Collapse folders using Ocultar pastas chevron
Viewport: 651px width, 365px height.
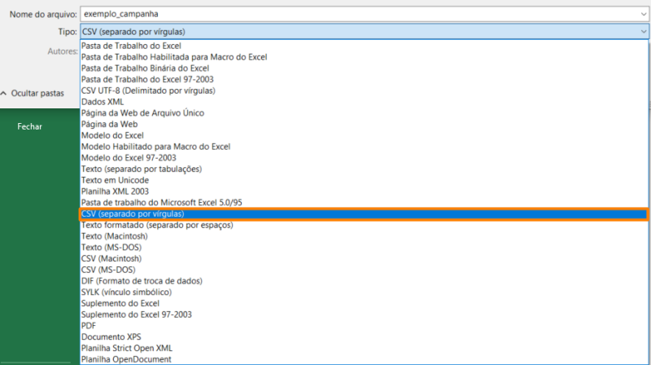(x=5, y=94)
